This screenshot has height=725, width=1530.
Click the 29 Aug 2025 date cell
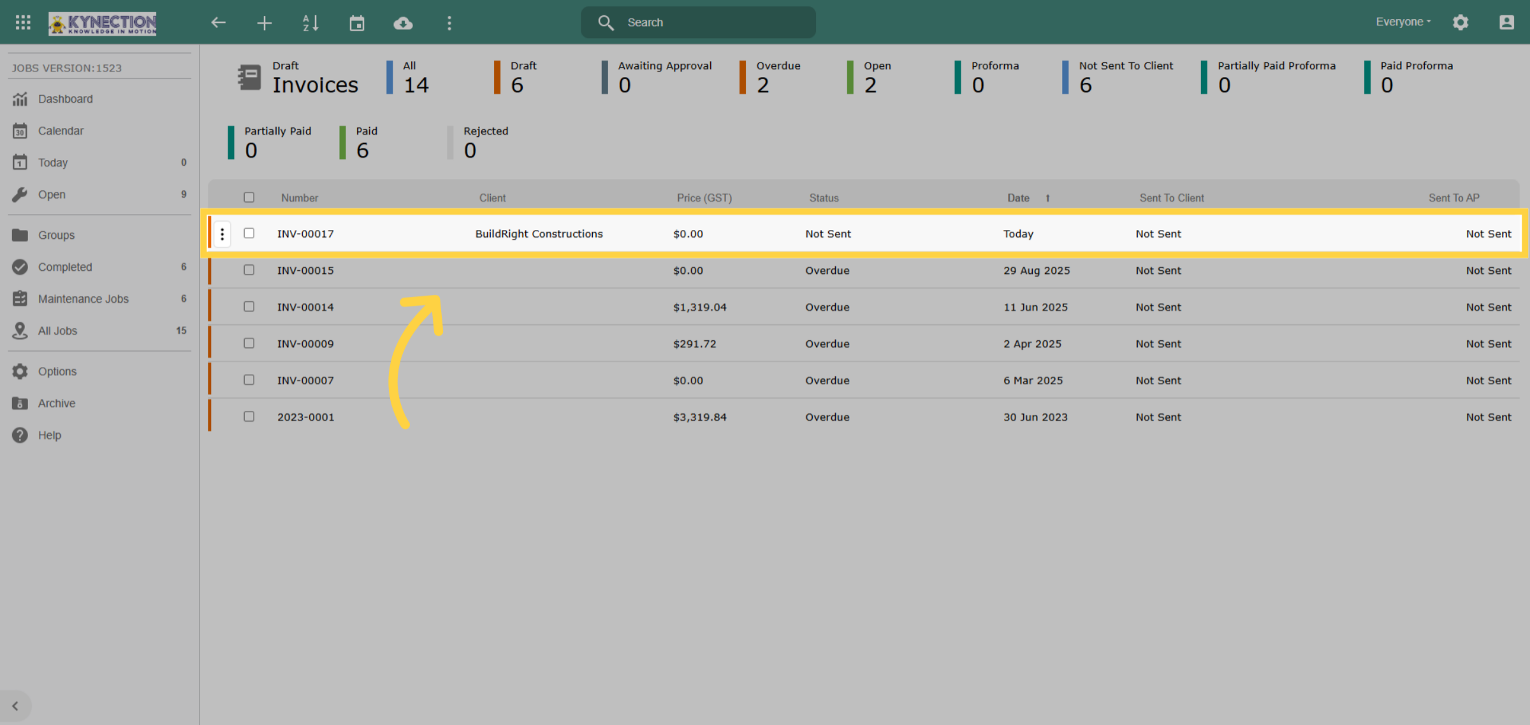(1037, 271)
